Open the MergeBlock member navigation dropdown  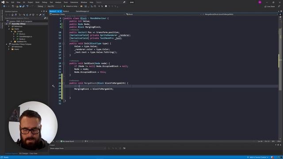[x=240, y=14]
